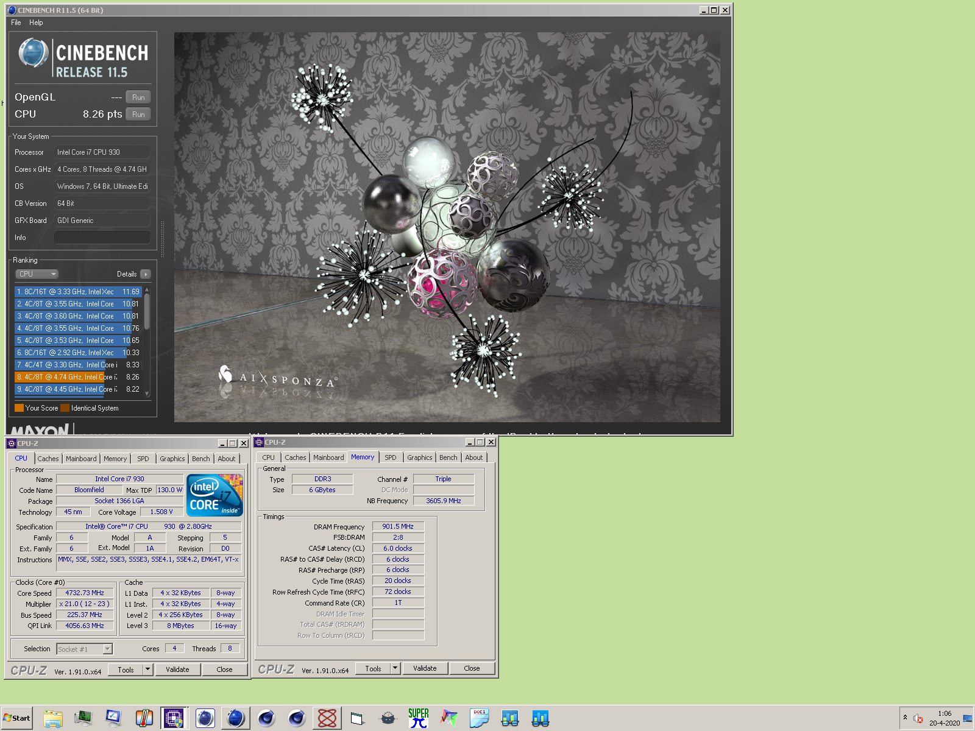Image resolution: width=975 pixels, height=731 pixels.
Task: Click the ranking list scroll-up arrow
Action: click(x=147, y=290)
